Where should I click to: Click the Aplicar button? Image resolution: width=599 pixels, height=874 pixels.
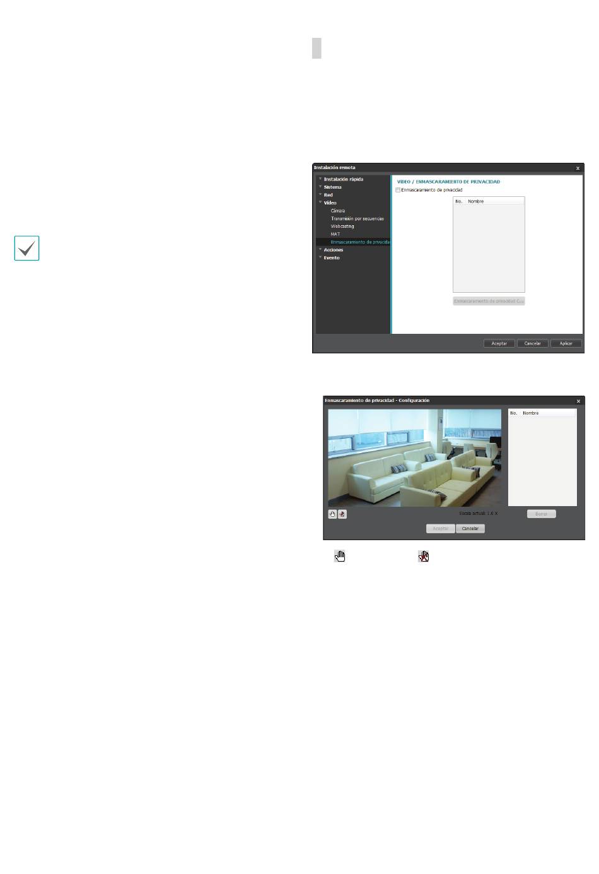566,343
